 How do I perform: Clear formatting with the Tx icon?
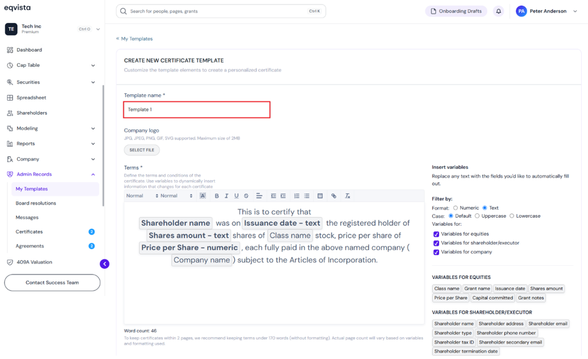click(x=348, y=196)
